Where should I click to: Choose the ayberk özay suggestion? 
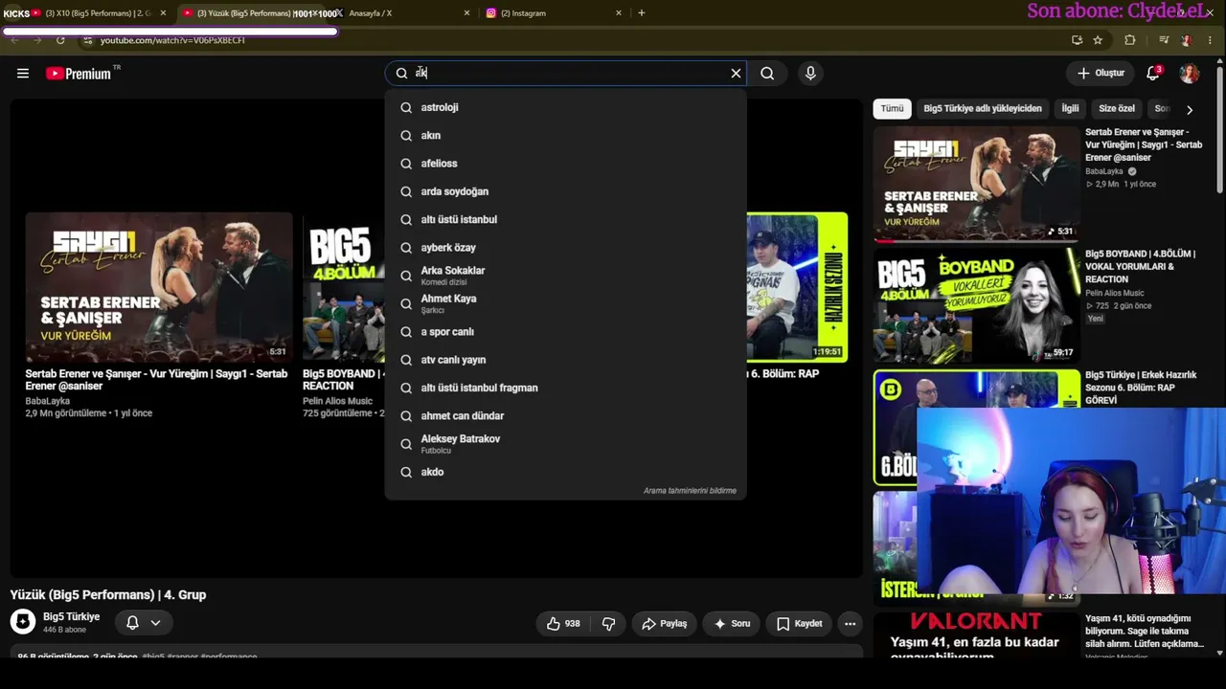(565, 248)
